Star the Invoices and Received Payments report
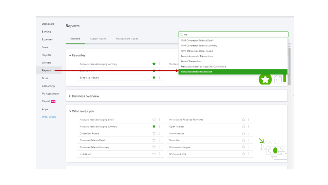The image size is (328, 185). 244,120
